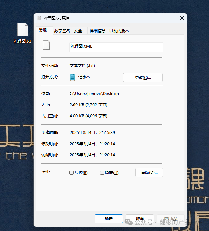209x231 pixels.
Task: Click the 取消 button
Action: 140,219
